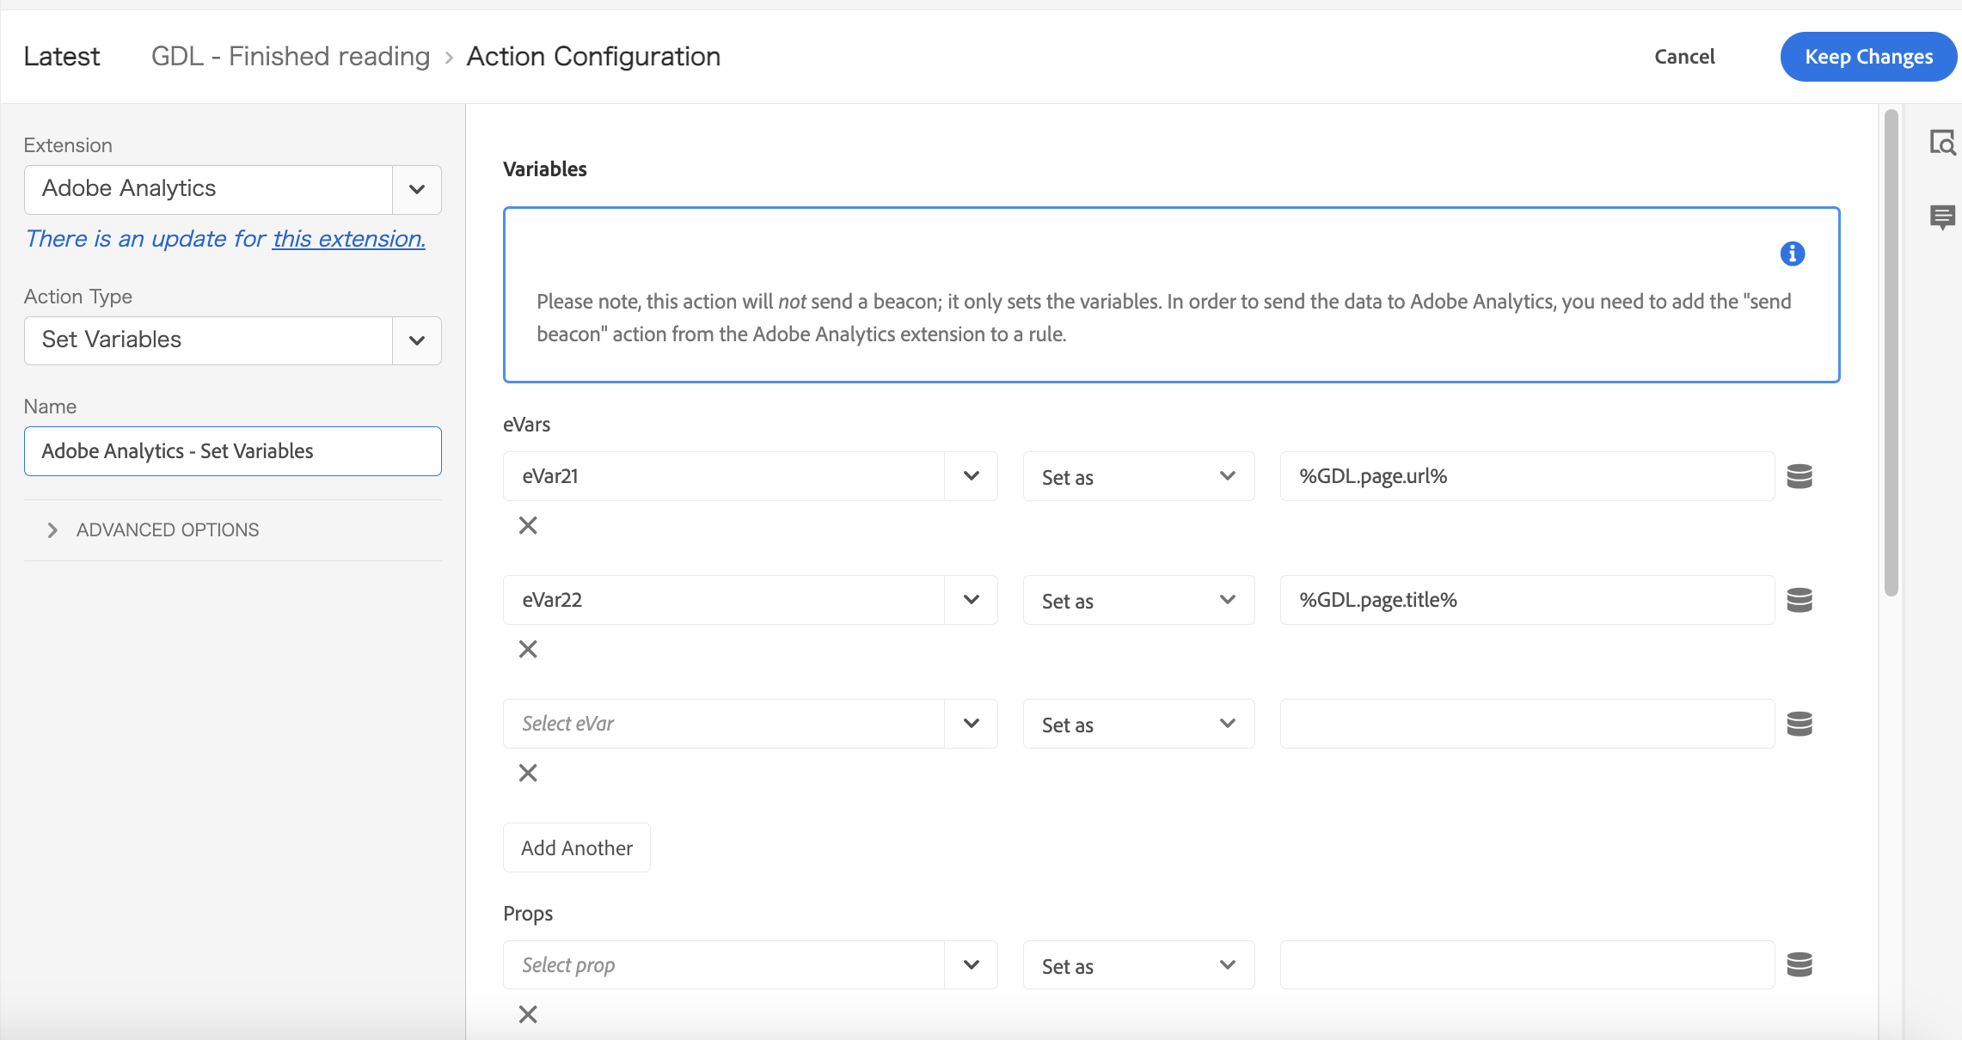Open the comments icon in right rail

click(x=1942, y=217)
